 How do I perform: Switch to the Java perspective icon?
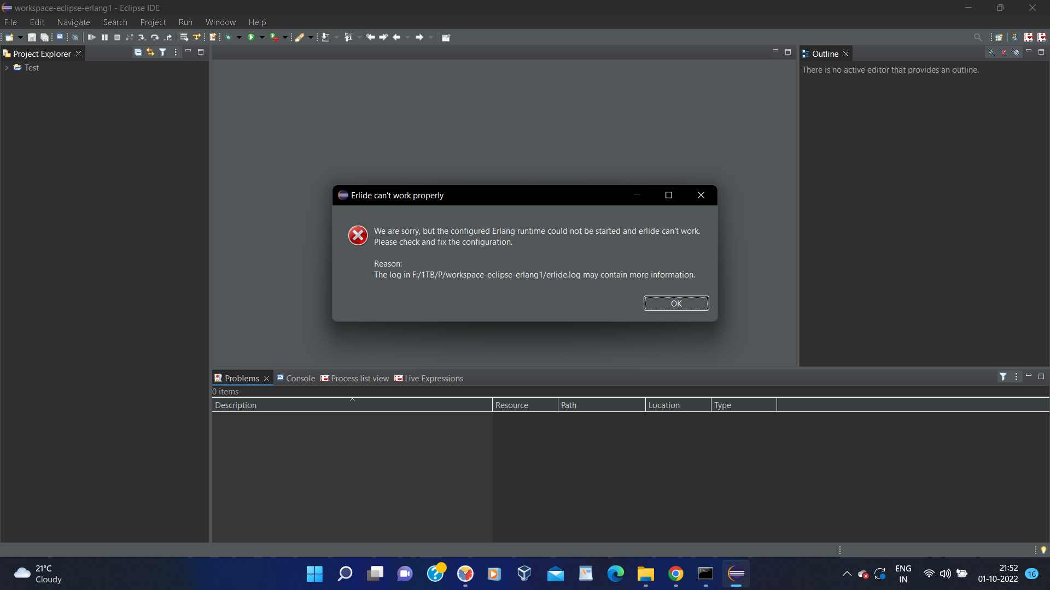click(1014, 37)
